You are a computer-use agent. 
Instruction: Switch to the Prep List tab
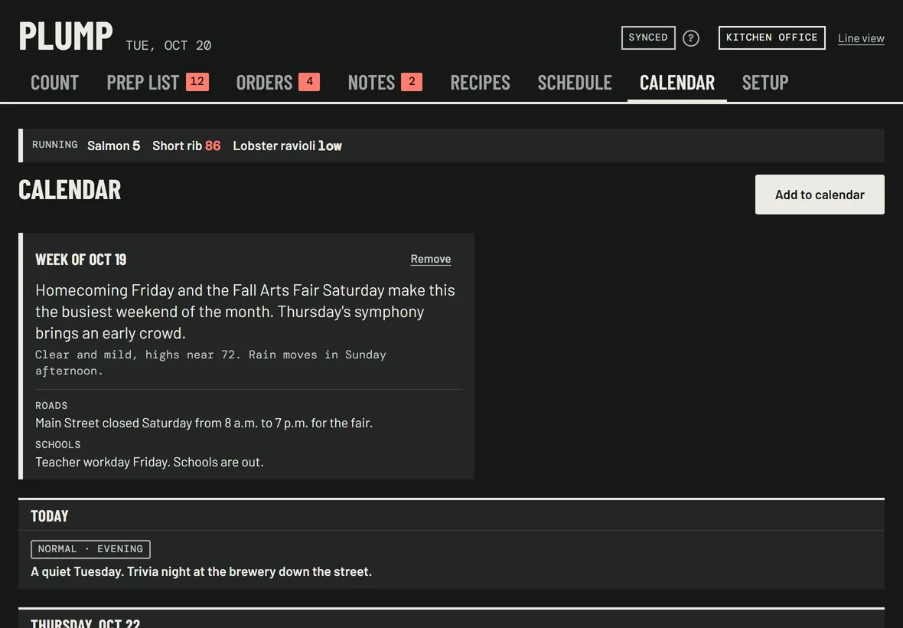click(157, 83)
